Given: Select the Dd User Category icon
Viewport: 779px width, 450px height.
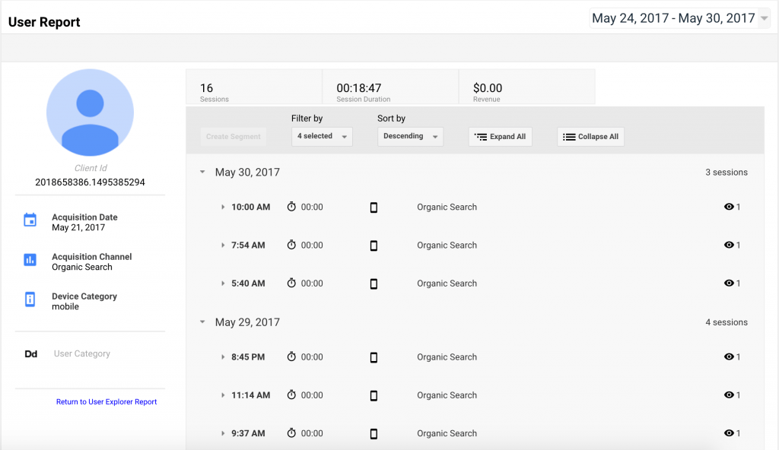Looking at the screenshot, I should click(x=30, y=353).
